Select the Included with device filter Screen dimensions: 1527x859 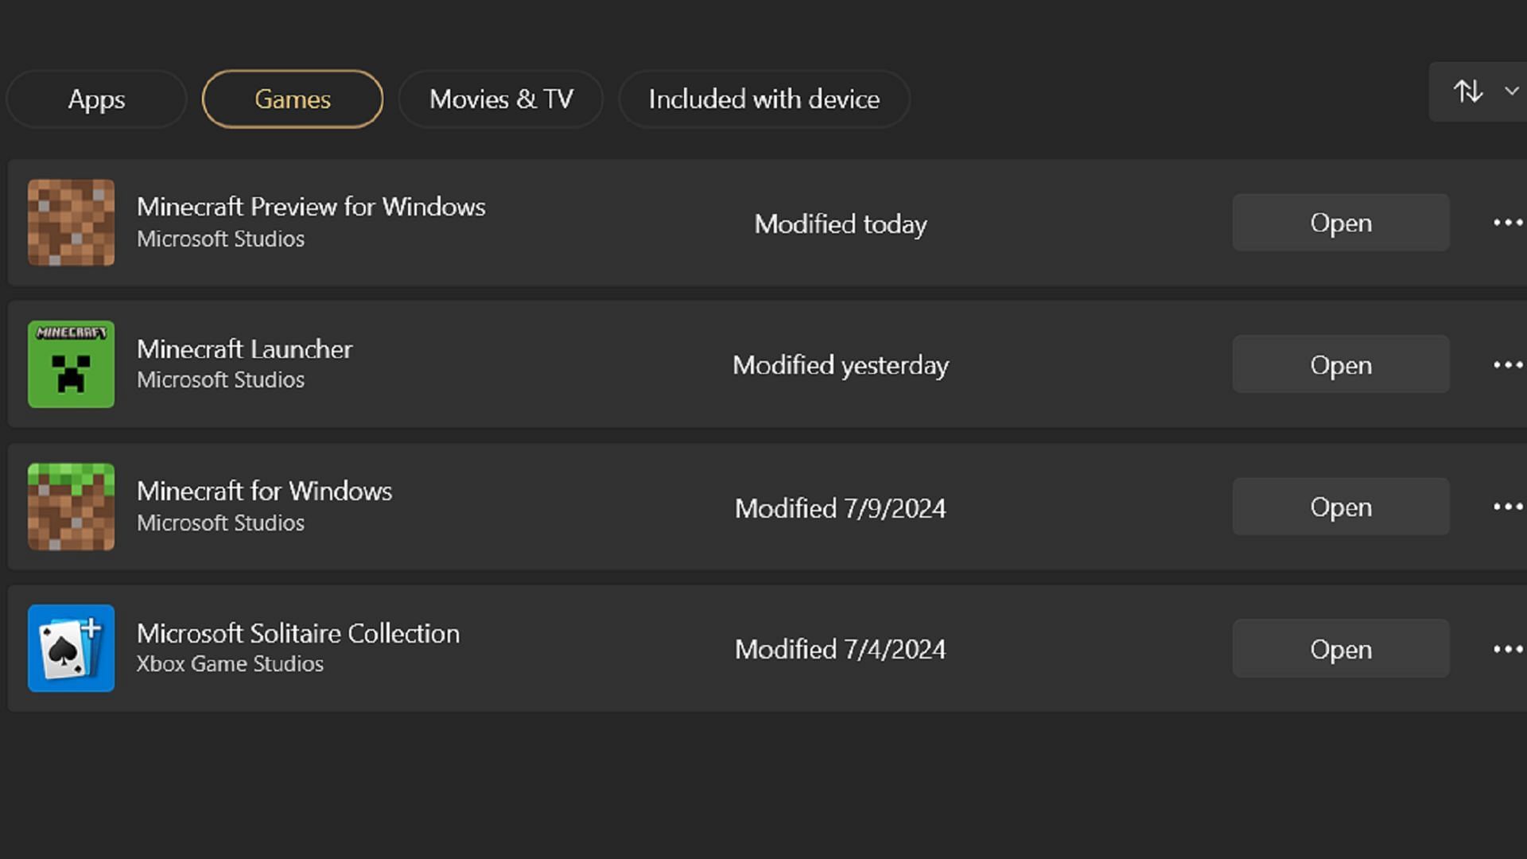(763, 99)
